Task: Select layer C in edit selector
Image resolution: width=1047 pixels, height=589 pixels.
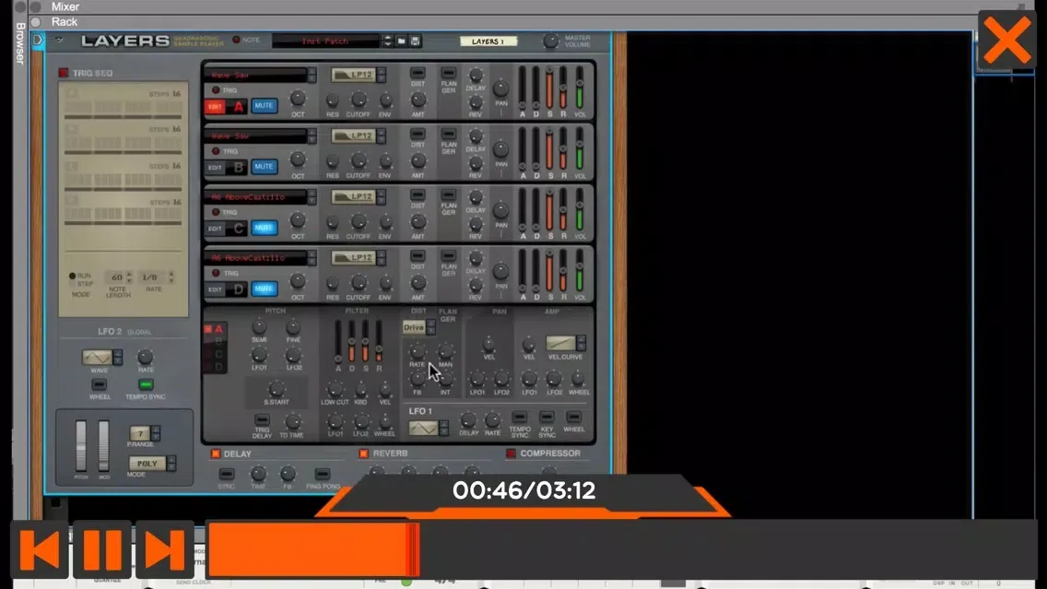Action: coord(215,354)
